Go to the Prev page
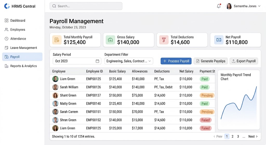The height and width of the screenshot is (145, 266). click(x=218, y=136)
